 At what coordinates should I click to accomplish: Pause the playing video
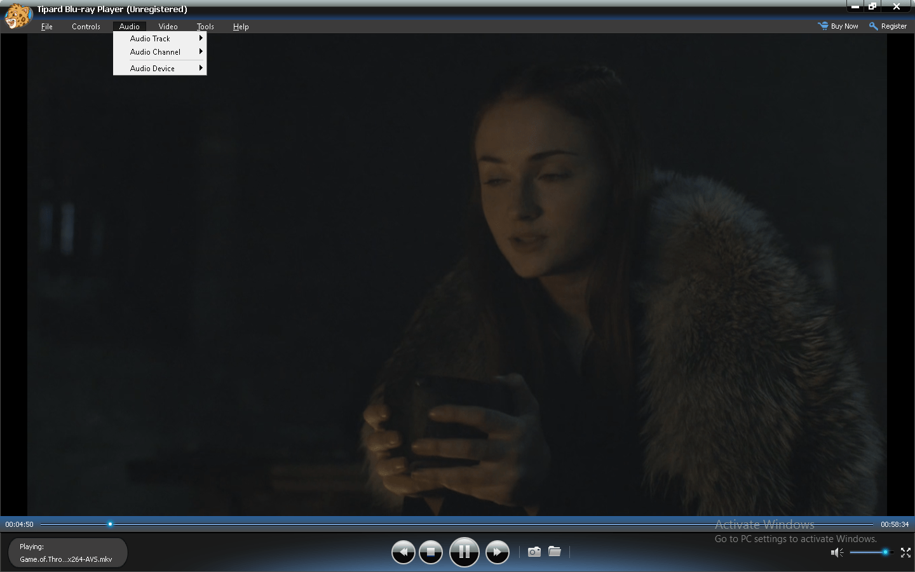[464, 552]
